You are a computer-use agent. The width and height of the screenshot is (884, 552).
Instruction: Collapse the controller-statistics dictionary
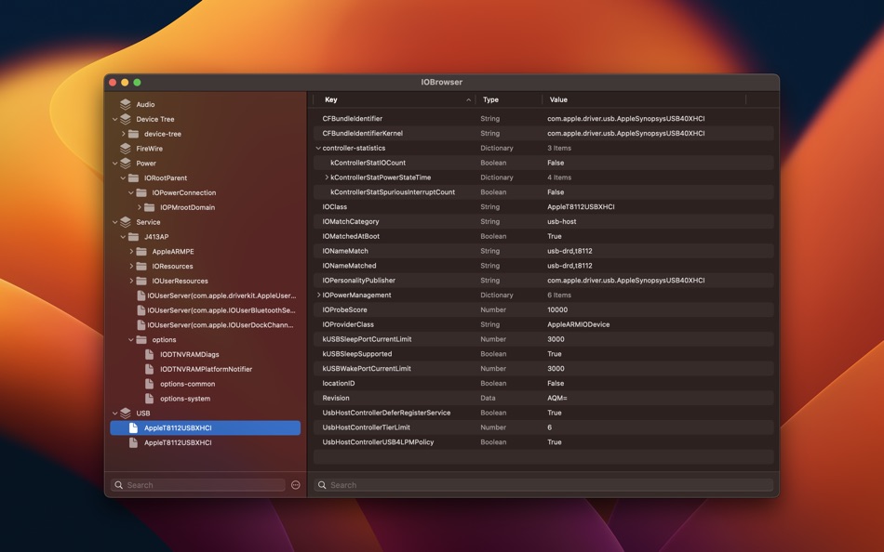click(x=318, y=148)
